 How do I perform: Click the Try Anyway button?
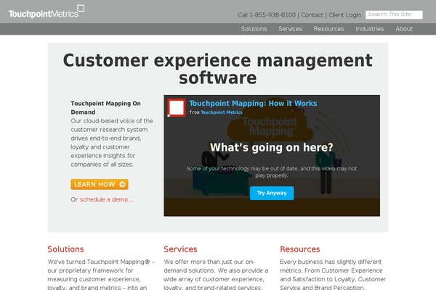272,193
